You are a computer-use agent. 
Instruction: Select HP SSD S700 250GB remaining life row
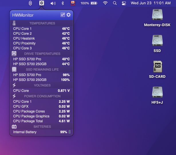(41, 80)
